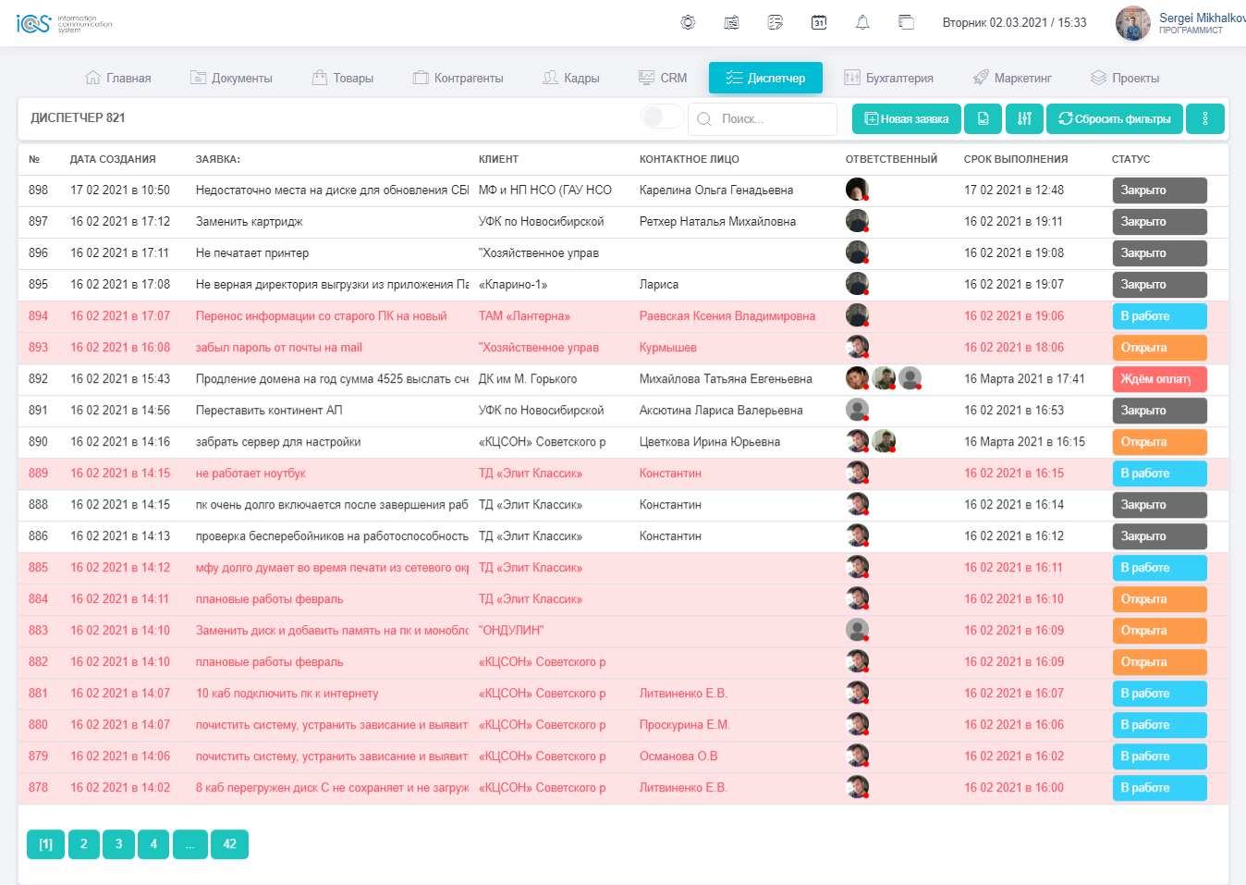Click responsible avatar in row 897
The width and height of the screenshot is (1246, 885).
coord(857,221)
